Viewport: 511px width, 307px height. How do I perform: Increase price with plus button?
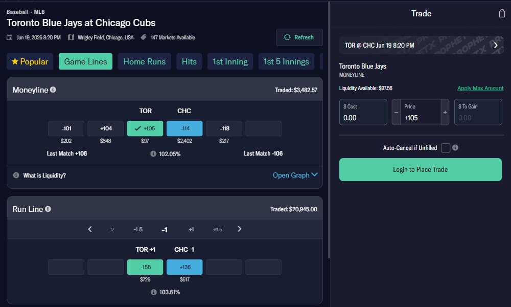tap(445, 112)
